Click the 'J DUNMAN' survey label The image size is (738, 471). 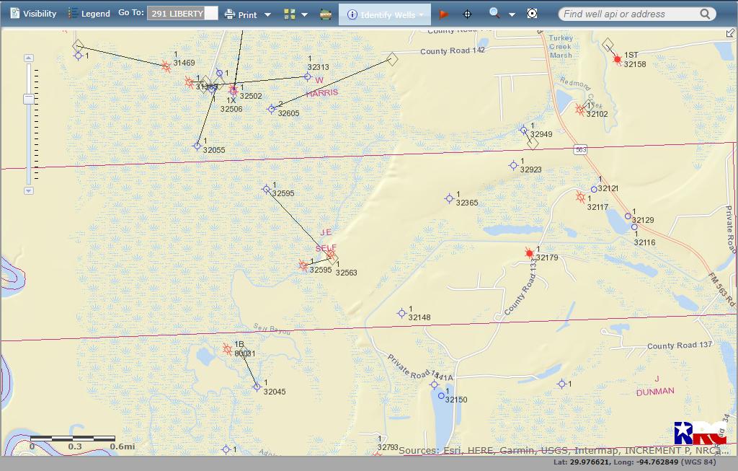[655, 386]
